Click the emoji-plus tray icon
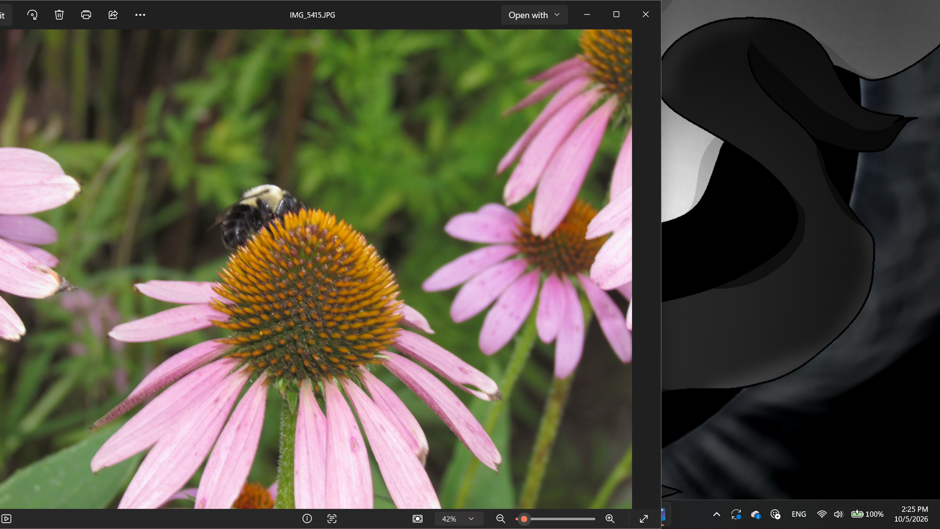The height and width of the screenshot is (529, 940). coord(775,514)
